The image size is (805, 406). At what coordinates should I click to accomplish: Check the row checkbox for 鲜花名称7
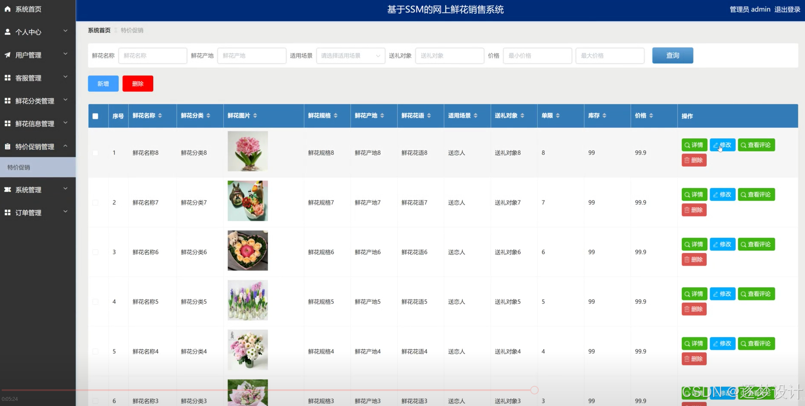point(95,203)
